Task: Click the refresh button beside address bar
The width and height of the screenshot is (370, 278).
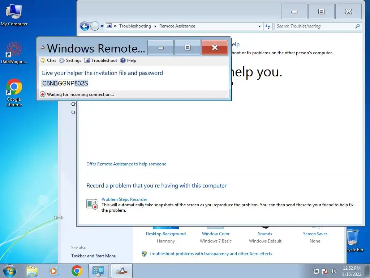Action: pos(268,26)
